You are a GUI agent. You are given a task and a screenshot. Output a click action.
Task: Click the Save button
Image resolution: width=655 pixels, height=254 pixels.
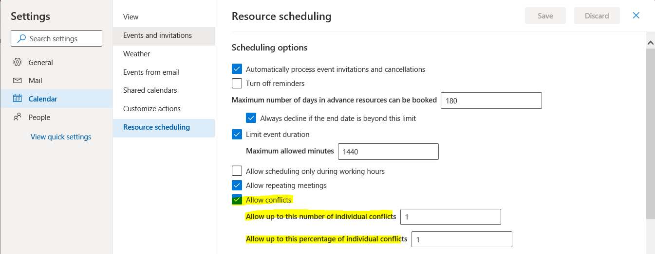click(x=545, y=16)
